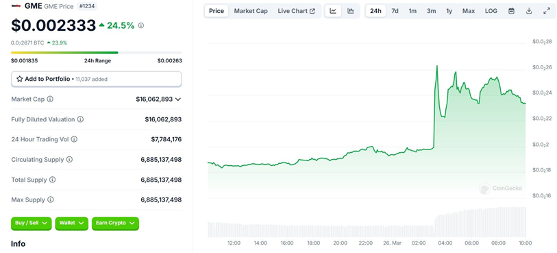Screen dimensions: 557x253
Task: Open the Live Chart tab
Action: tap(296, 11)
